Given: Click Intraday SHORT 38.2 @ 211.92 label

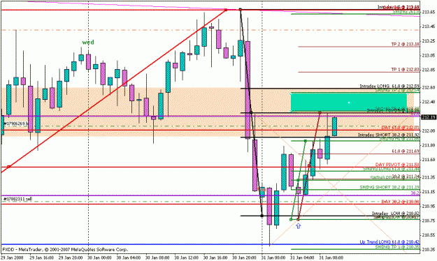Looking at the screenshot, I should 389,135.
